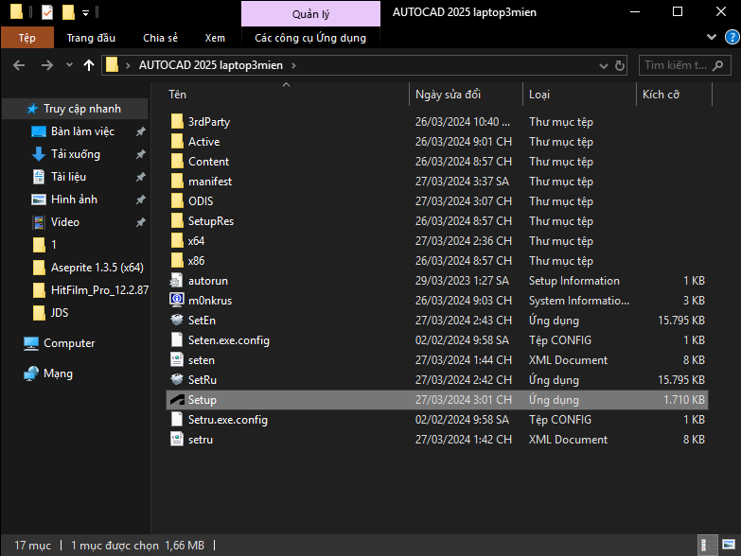
Task: Open the recent locations dropdown arrow
Action: pyautogui.click(x=68, y=66)
